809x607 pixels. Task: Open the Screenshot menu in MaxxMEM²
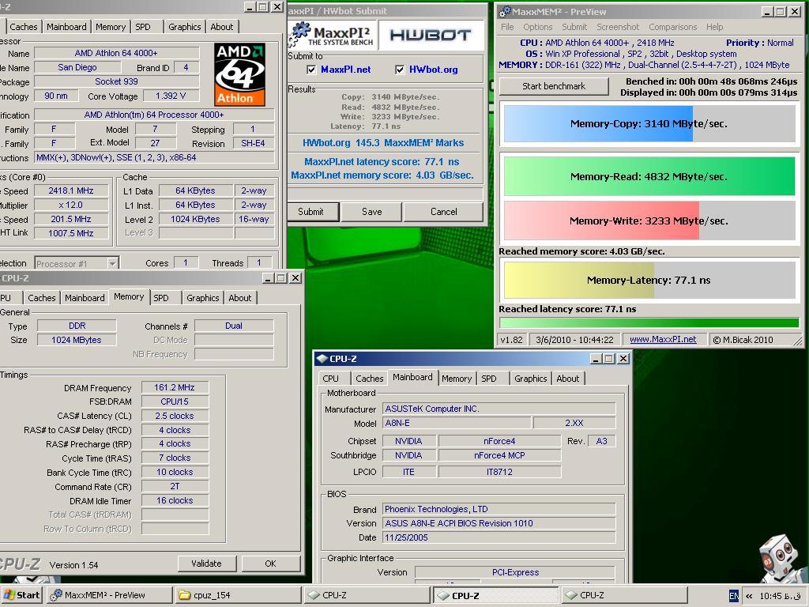click(618, 27)
